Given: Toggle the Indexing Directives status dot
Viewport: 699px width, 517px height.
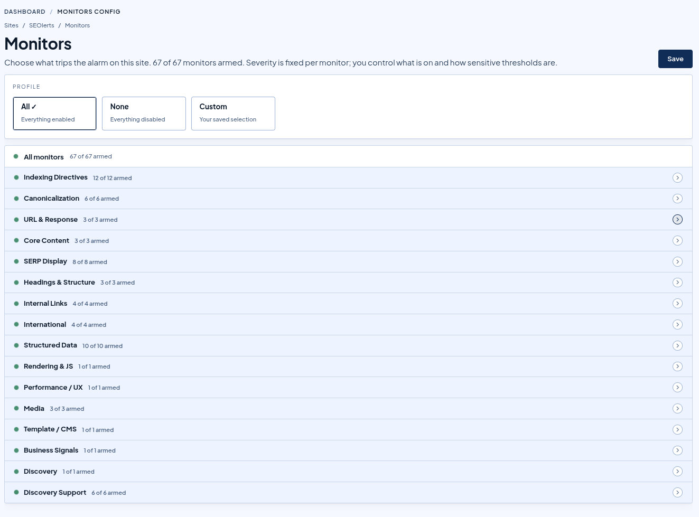Looking at the screenshot, I should 16,177.
